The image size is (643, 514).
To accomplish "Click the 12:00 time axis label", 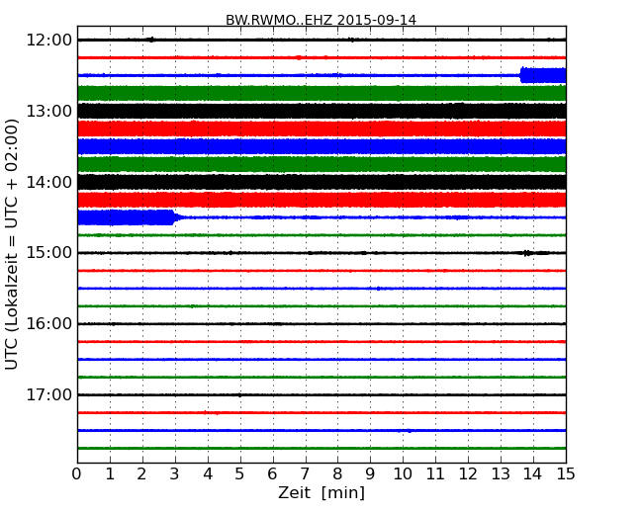I will click(x=48, y=41).
